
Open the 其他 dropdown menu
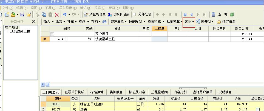click(189, 22)
